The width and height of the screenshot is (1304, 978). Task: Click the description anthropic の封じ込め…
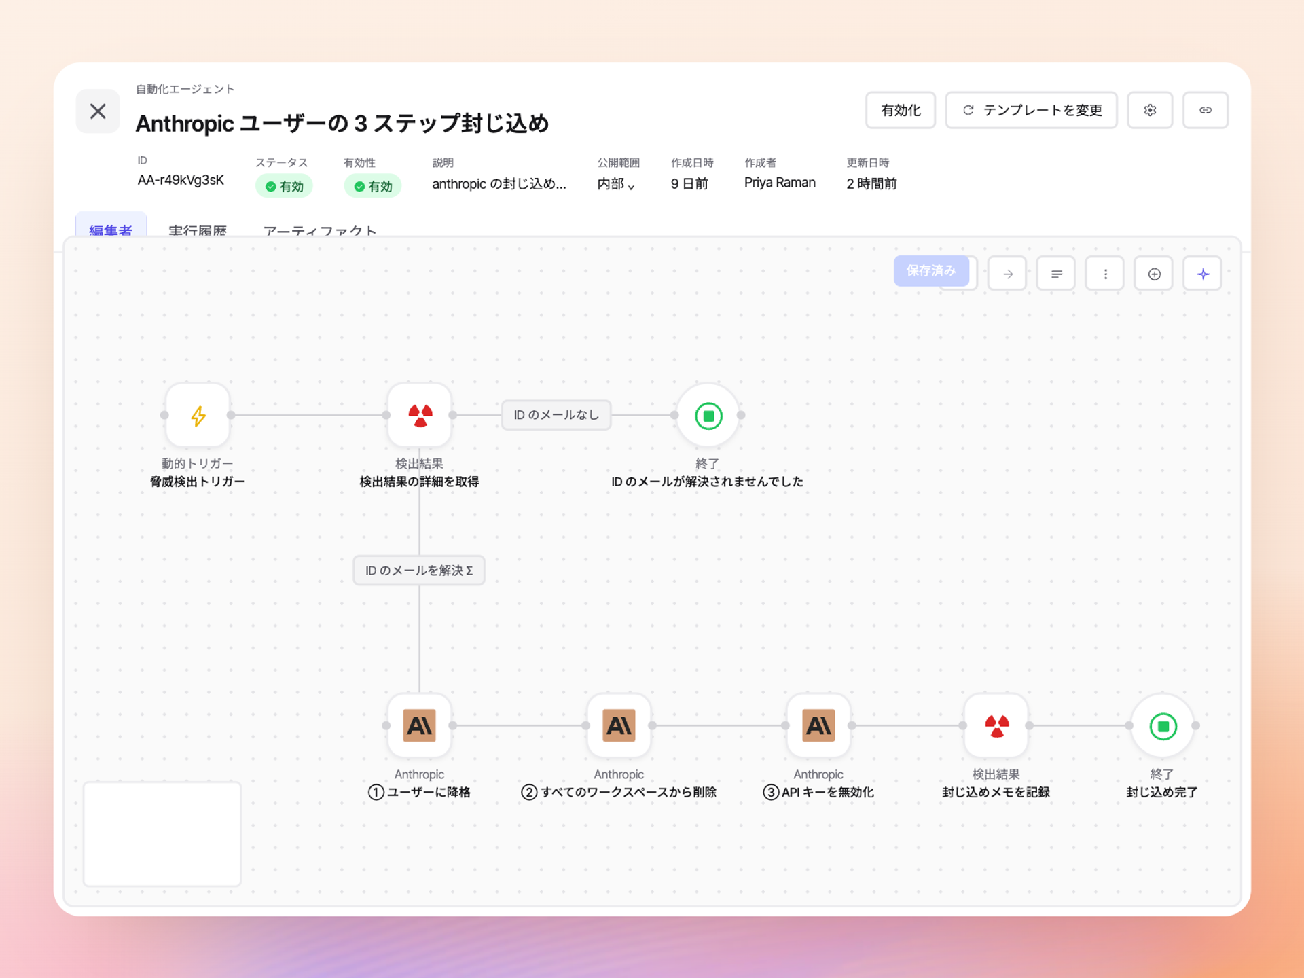click(499, 184)
